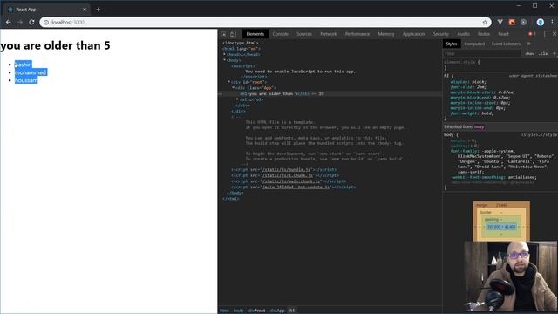
Task: Click html in the DOM breadcrumb bar
Action: [224, 311]
